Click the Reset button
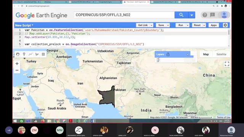The height and width of the screenshot is (137, 244). 197,25
